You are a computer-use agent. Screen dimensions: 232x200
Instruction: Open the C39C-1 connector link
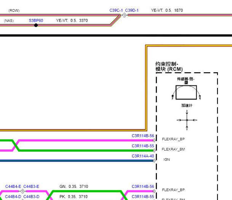point(116,10)
